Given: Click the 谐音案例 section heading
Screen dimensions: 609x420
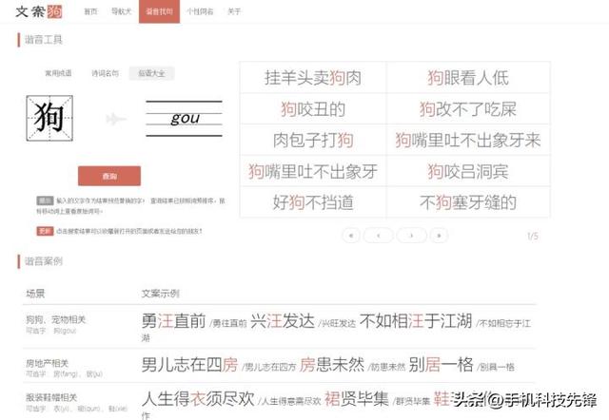Looking at the screenshot, I should pos(43,261).
